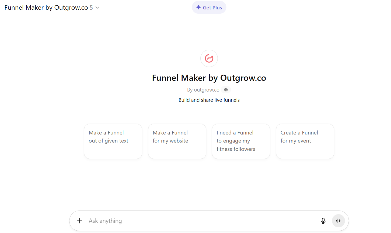Start voice mode with the waveform icon

338,221
